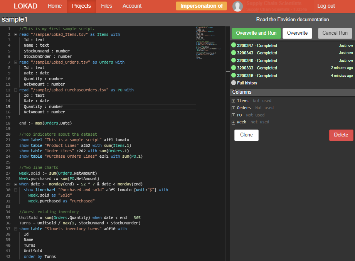Click green status dot of run 3200343

pyautogui.click(x=234, y=53)
